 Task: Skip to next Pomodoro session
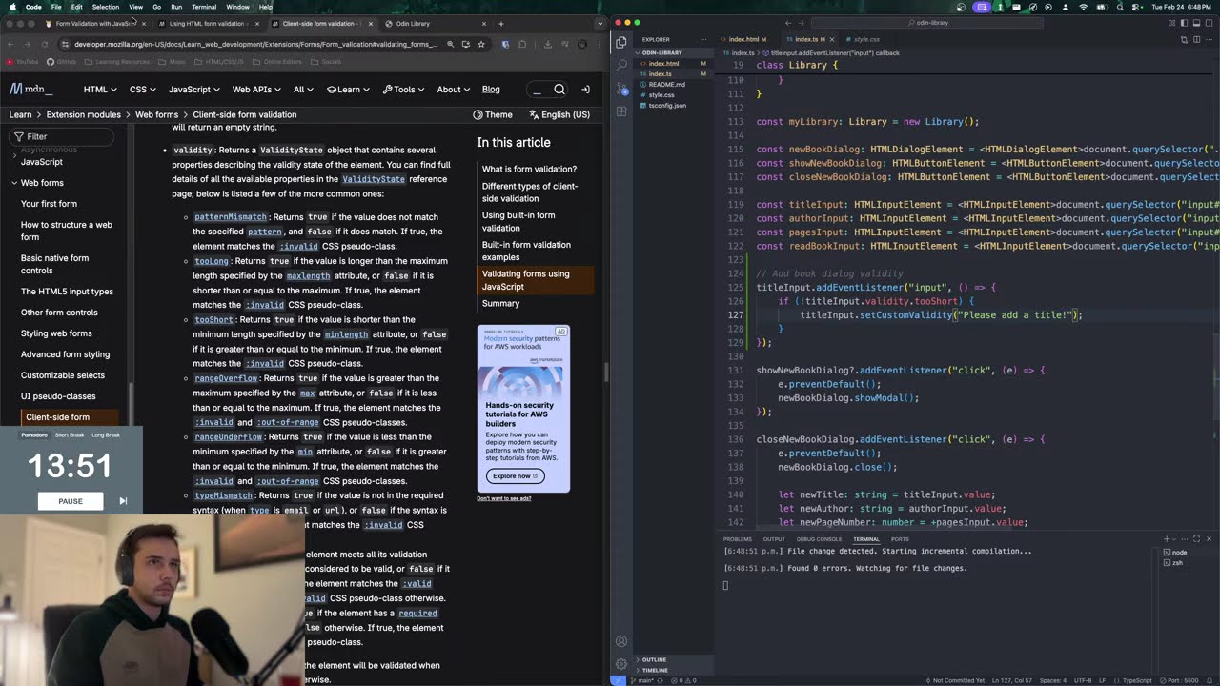coord(123,501)
